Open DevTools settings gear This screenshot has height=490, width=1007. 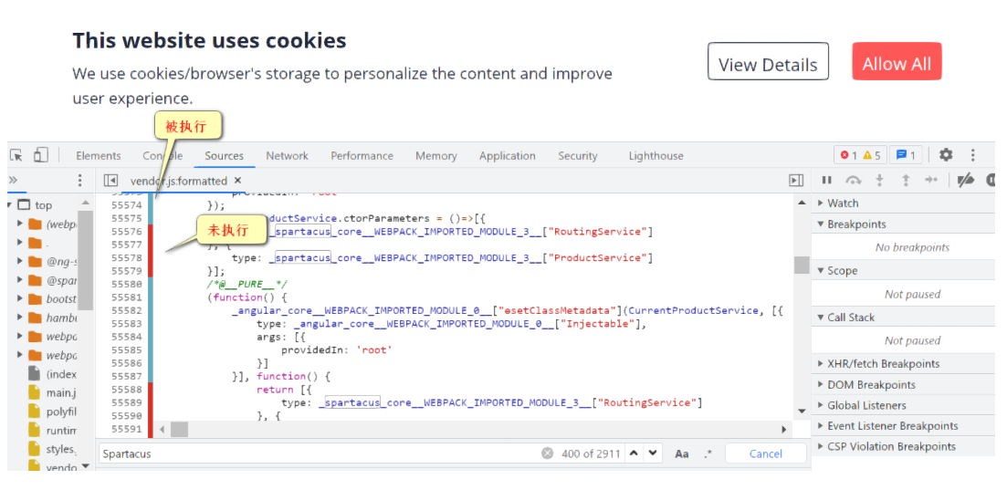(946, 155)
